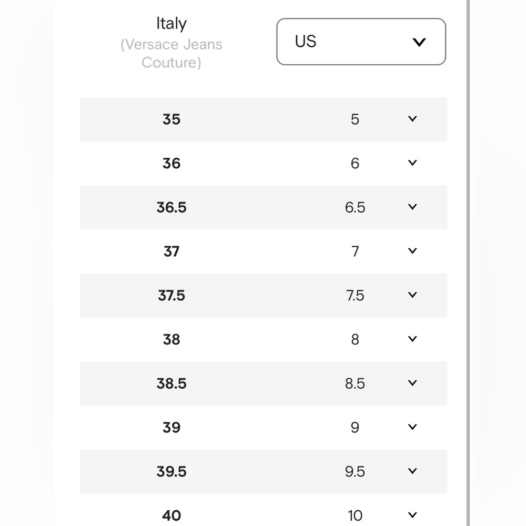Expand the 36.5 row chevron
This screenshot has width=526, height=526.
pos(412,207)
